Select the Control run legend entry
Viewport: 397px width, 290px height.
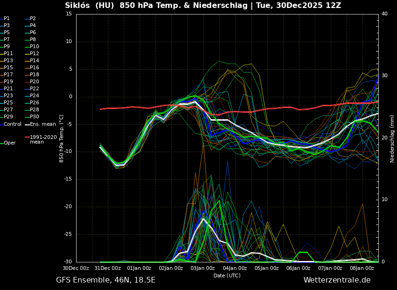pos(13,124)
